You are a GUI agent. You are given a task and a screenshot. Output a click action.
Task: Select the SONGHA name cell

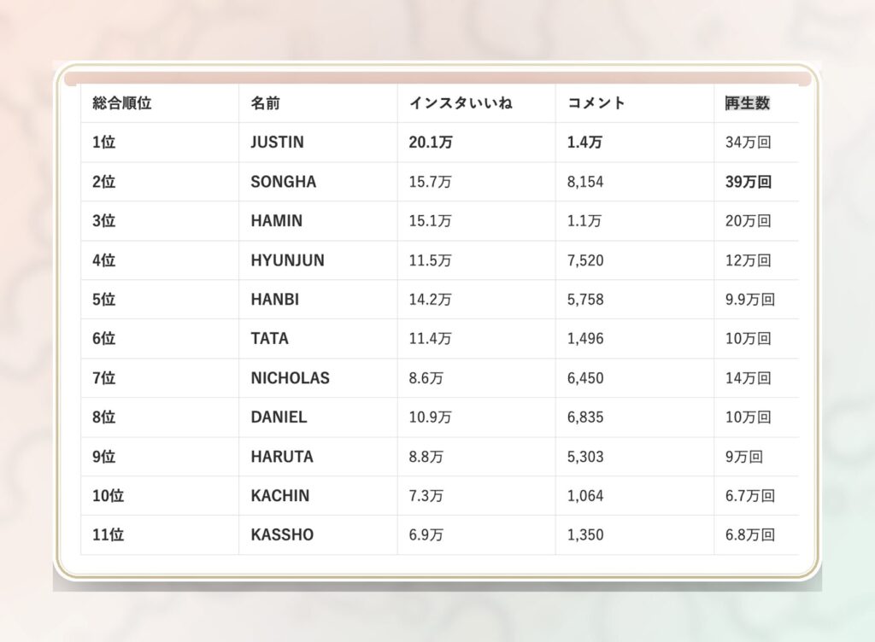(x=283, y=182)
